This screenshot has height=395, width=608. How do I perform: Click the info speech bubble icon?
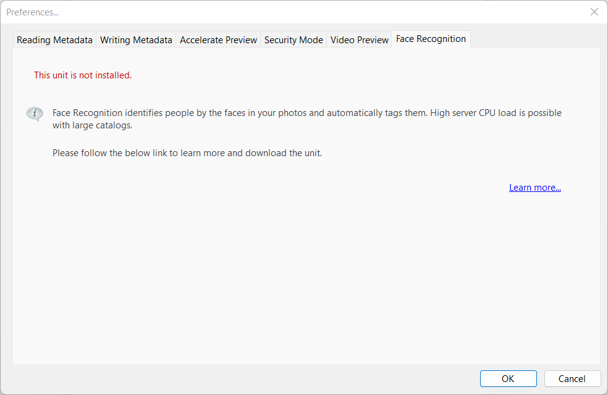[x=35, y=114]
